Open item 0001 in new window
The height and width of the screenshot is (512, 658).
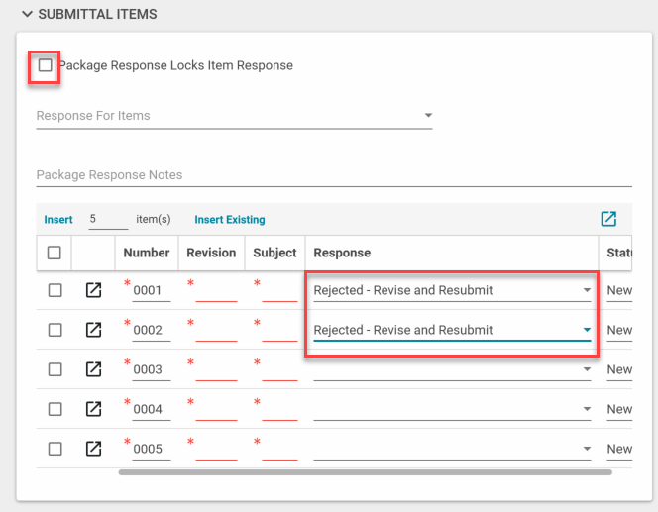click(93, 290)
